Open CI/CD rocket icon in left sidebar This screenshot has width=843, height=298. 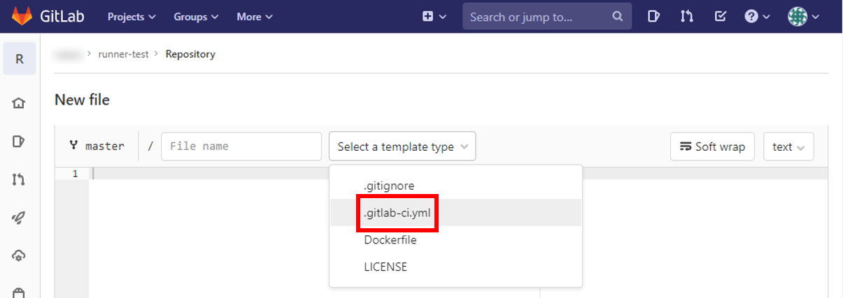(19, 218)
